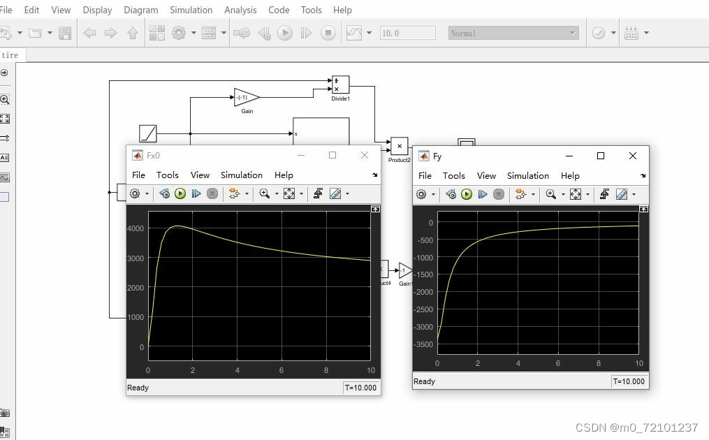Click the cursor measurements ruler in Fy scope
This screenshot has height=440, width=709.
pyautogui.click(x=622, y=194)
